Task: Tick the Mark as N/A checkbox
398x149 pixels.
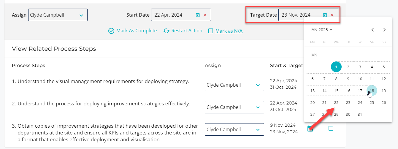Action: tap(211, 31)
